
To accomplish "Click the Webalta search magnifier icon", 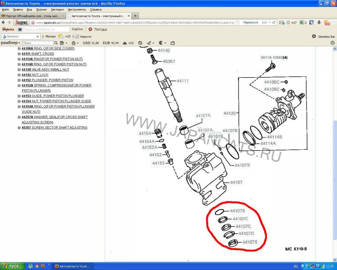I will click(20, 30).
